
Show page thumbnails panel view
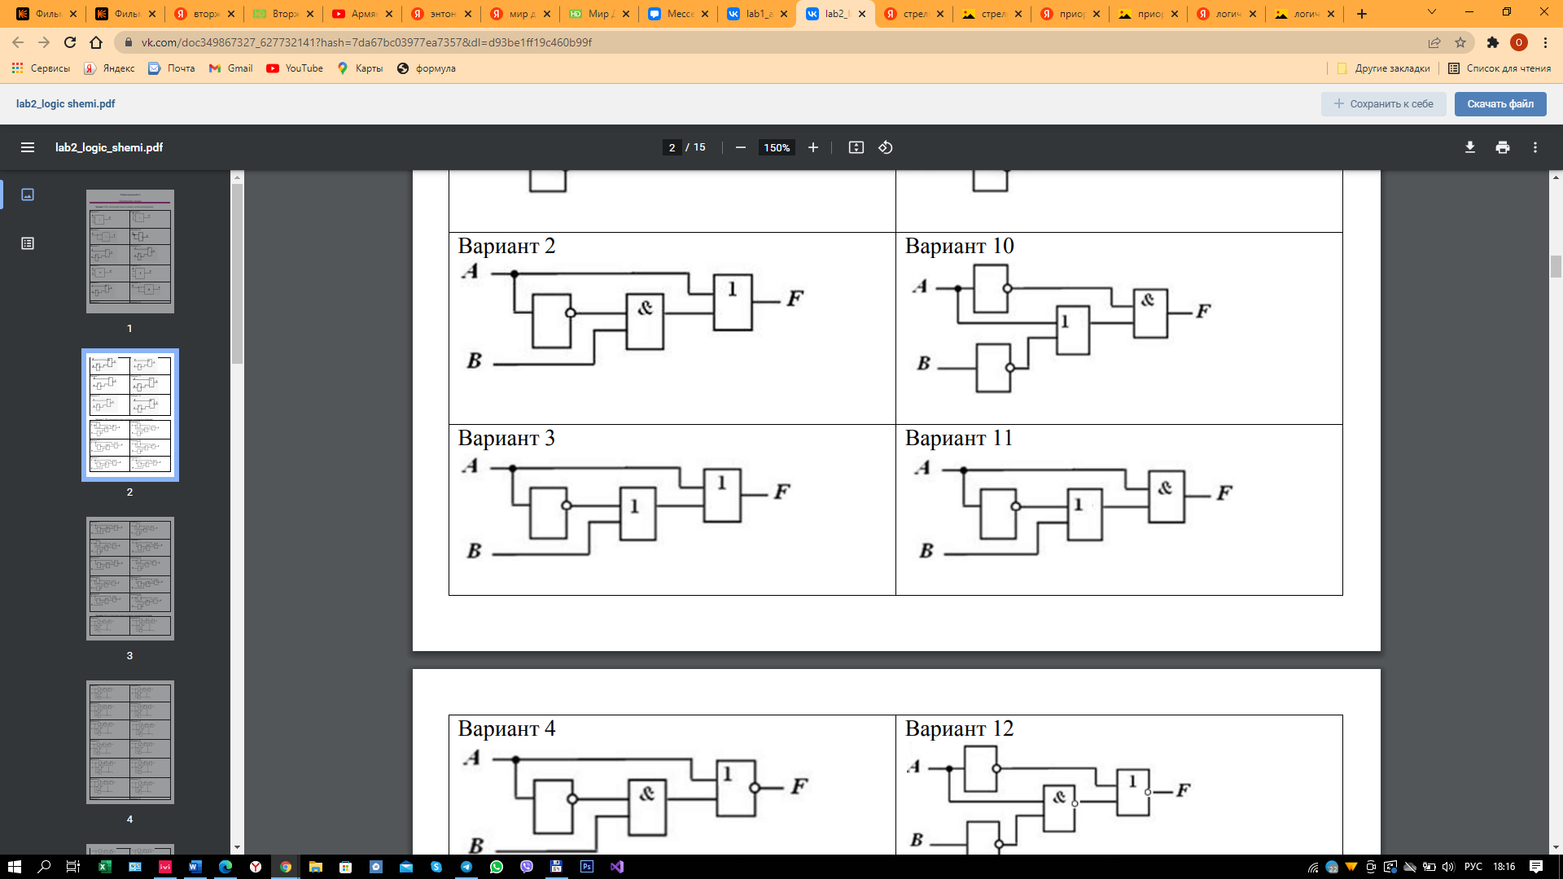coord(28,195)
